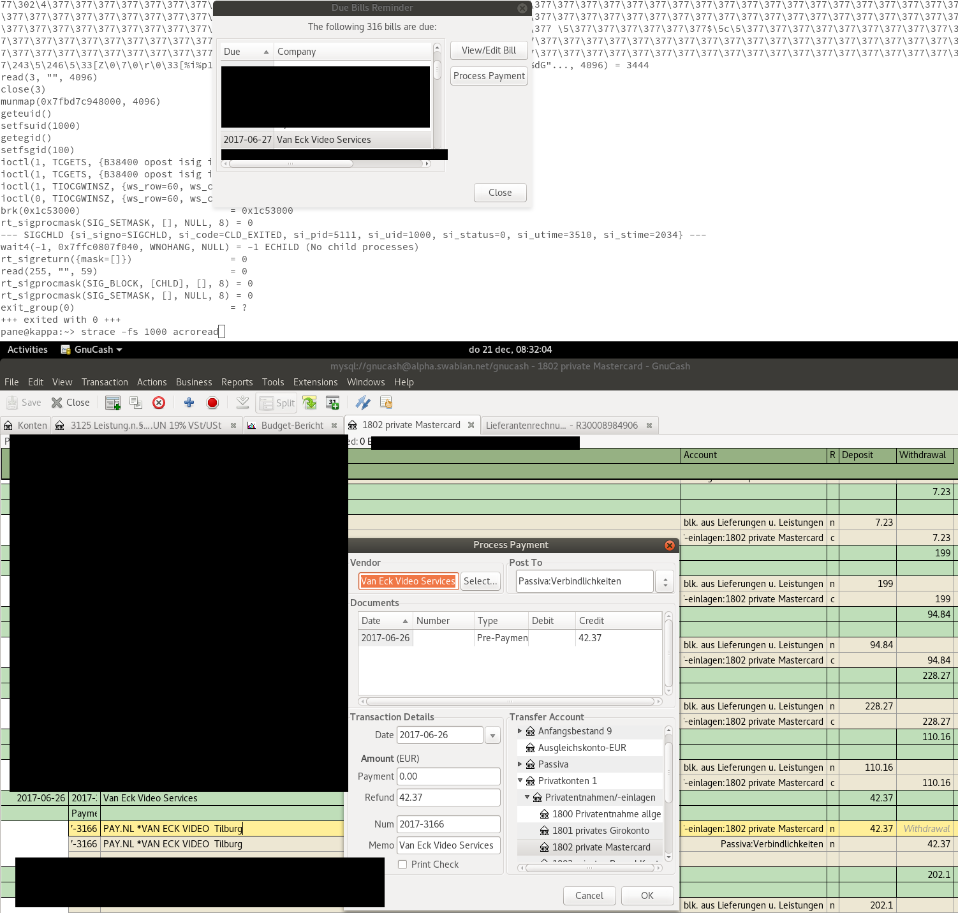
Task: Click the blue plus Enter transaction icon
Action: (189, 403)
